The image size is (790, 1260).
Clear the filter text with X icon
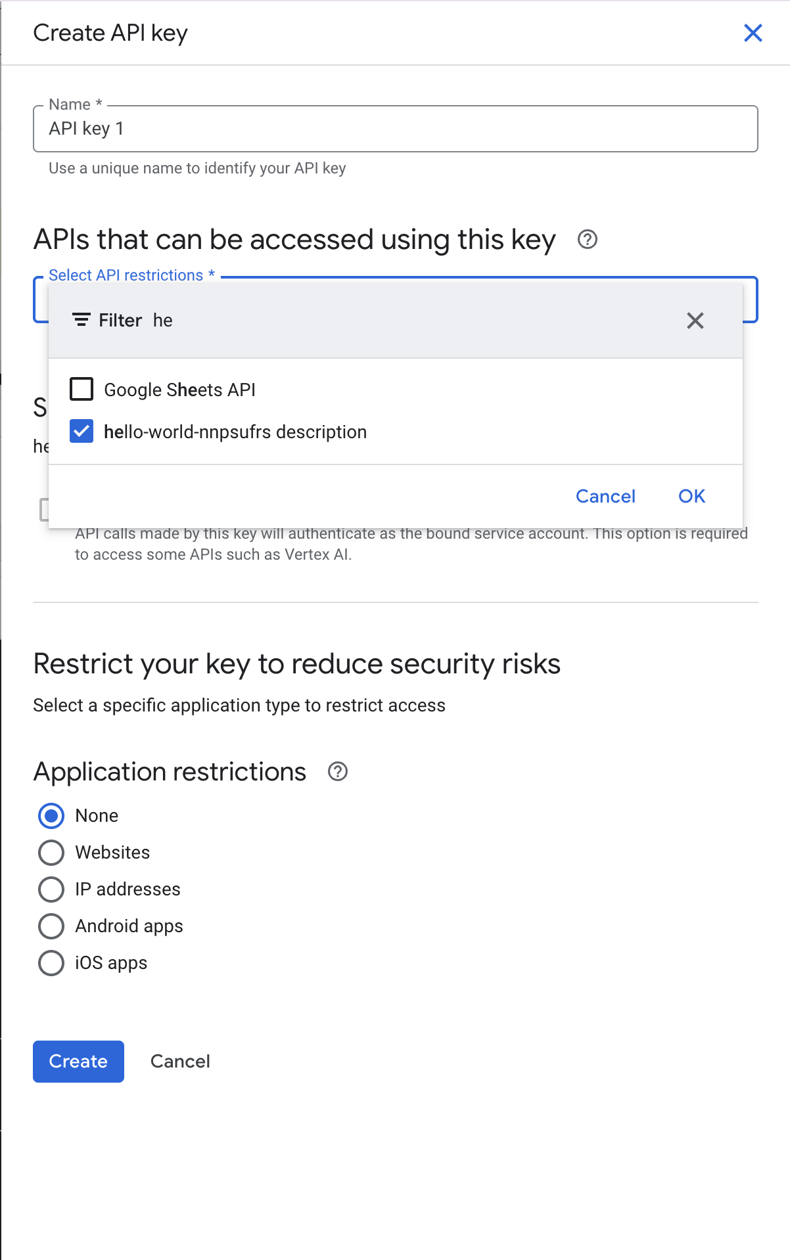pyautogui.click(x=695, y=321)
